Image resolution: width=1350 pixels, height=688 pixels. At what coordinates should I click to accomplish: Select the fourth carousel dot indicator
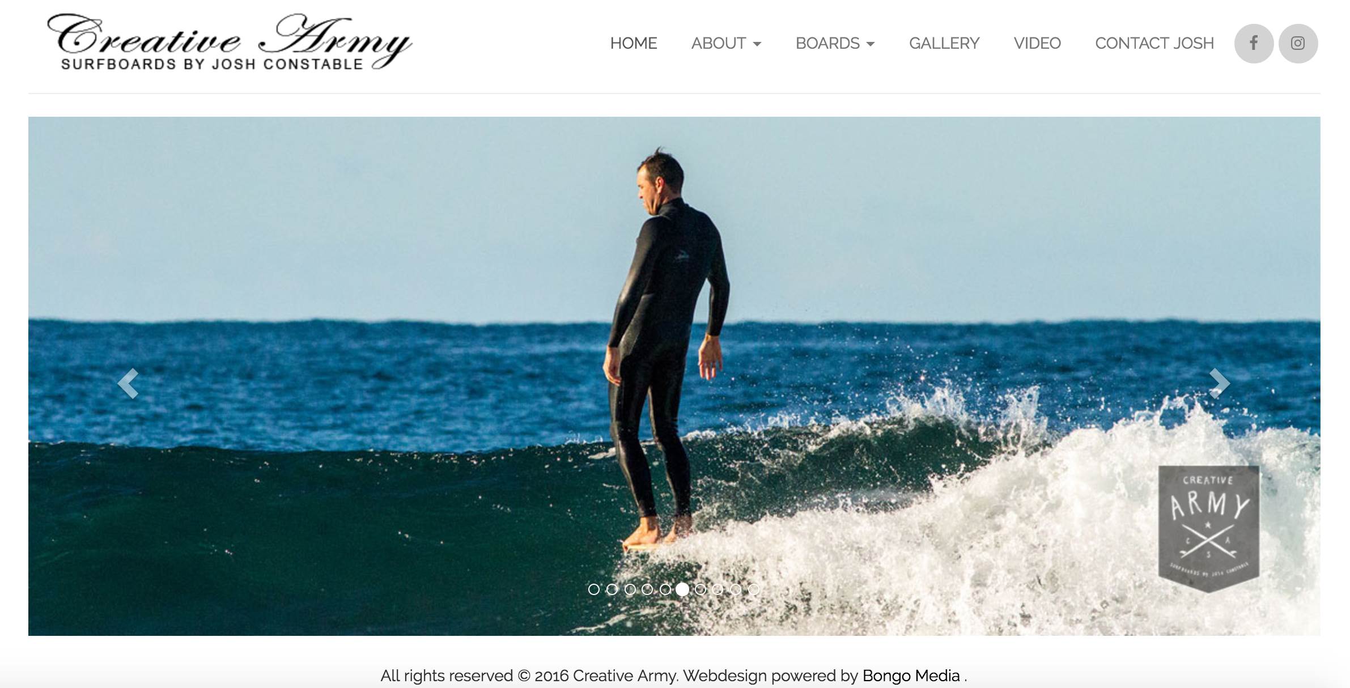[x=647, y=589]
